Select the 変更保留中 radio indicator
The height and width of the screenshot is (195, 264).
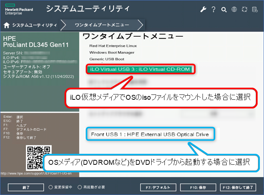(x=51, y=187)
